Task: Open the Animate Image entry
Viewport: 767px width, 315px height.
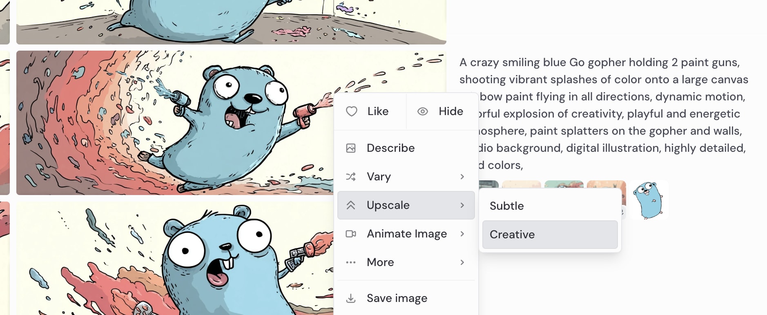Action: coord(406,234)
